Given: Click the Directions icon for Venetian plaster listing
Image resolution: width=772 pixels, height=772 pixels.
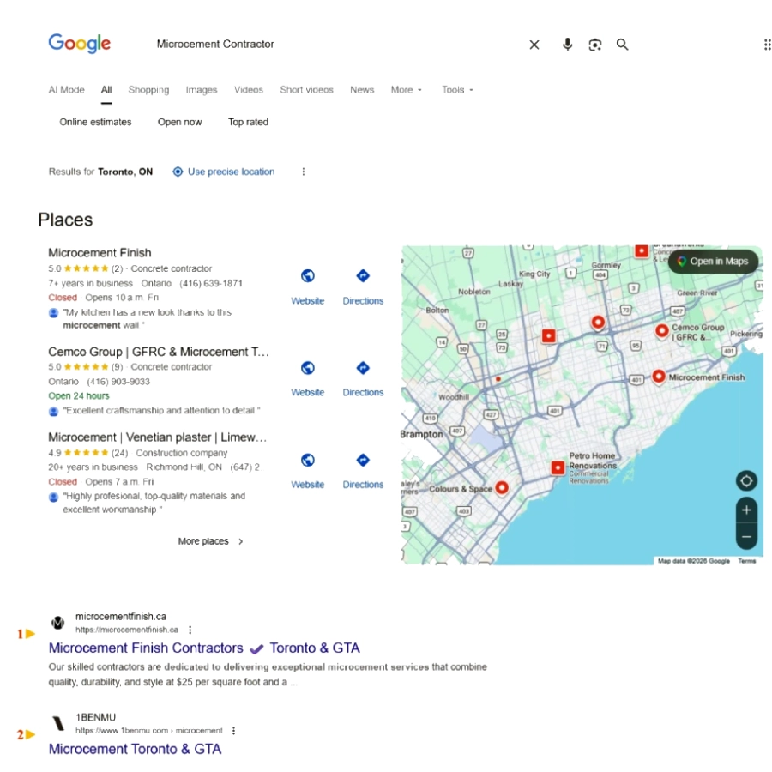Looking at the screenshot, I should (x=363, y=460).
